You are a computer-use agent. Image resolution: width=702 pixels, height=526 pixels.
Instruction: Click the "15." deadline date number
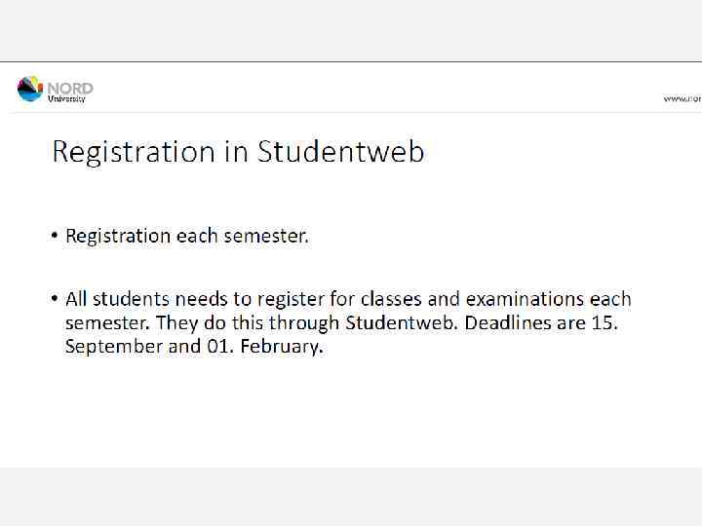click(604, 322)
